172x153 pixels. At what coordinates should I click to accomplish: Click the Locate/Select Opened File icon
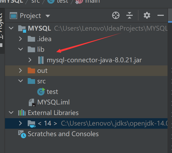(116, 16)
